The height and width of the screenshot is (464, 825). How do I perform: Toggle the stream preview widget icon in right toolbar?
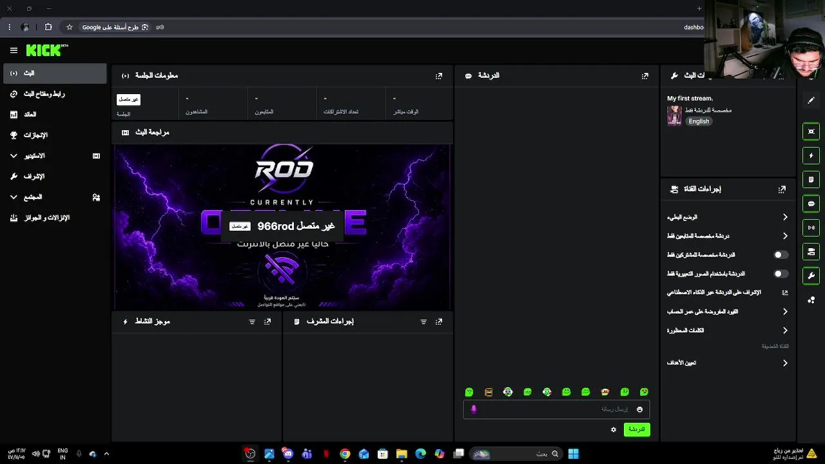pyautogui.click(x=811, y=131)
